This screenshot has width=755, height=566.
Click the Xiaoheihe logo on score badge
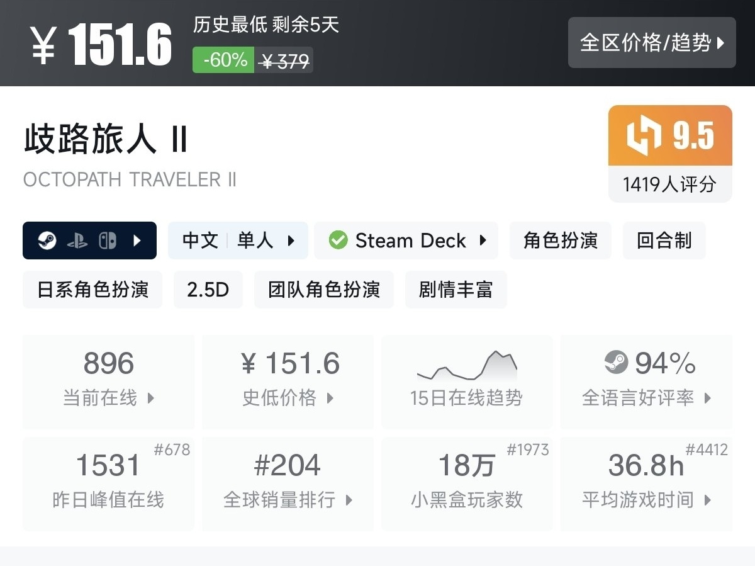[644, 135]
